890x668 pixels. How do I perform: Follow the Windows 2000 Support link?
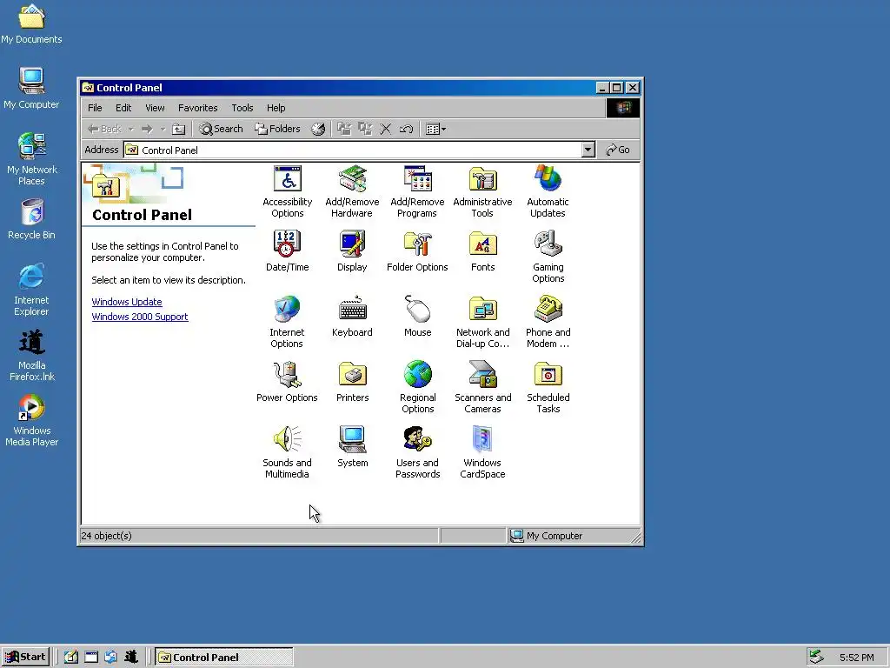tap(140, 317)
